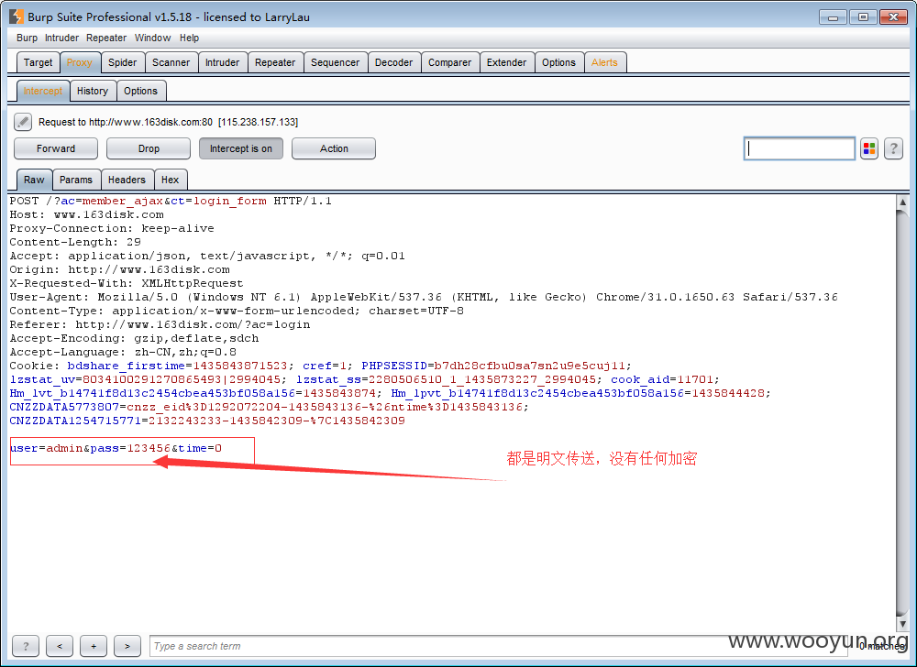Click the Referer header line

point(160,324)
